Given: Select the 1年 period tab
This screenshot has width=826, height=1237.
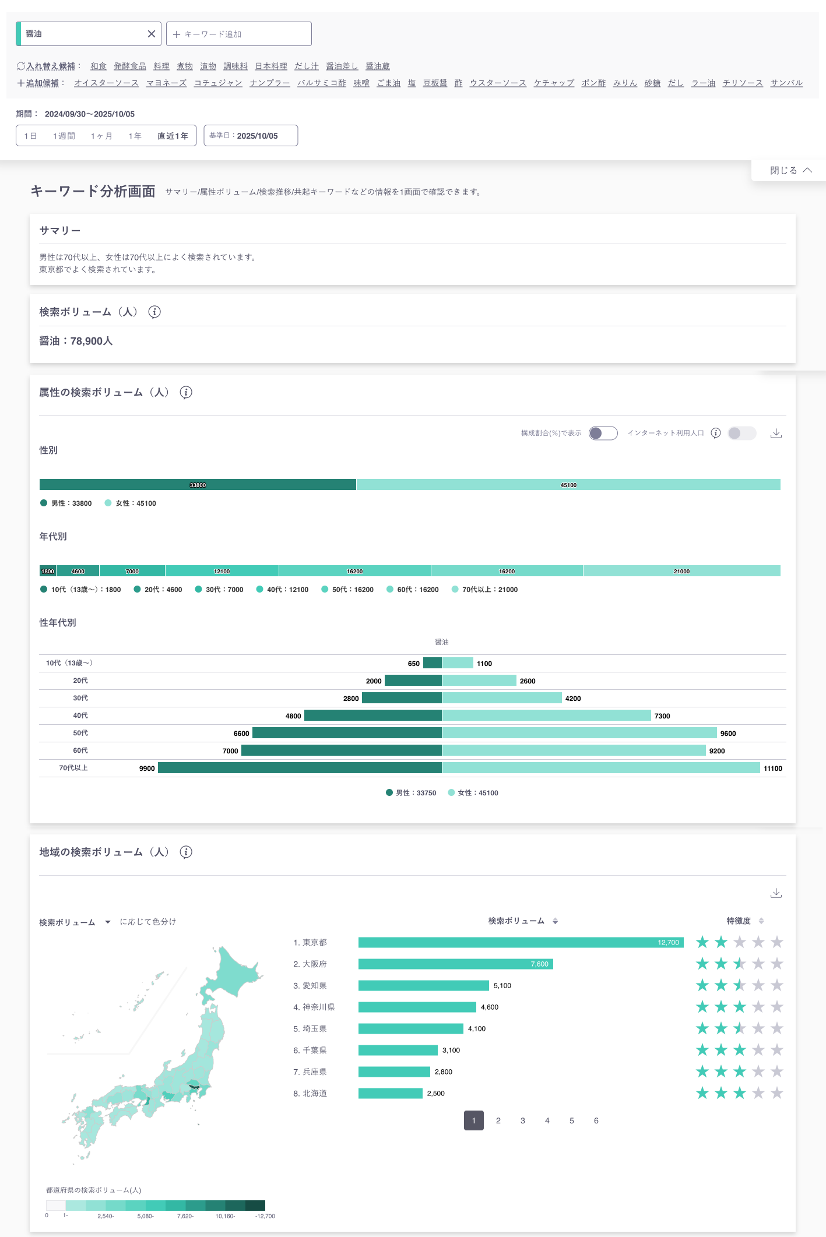Looking at the screenshot, I should click(x=135, y=136).
